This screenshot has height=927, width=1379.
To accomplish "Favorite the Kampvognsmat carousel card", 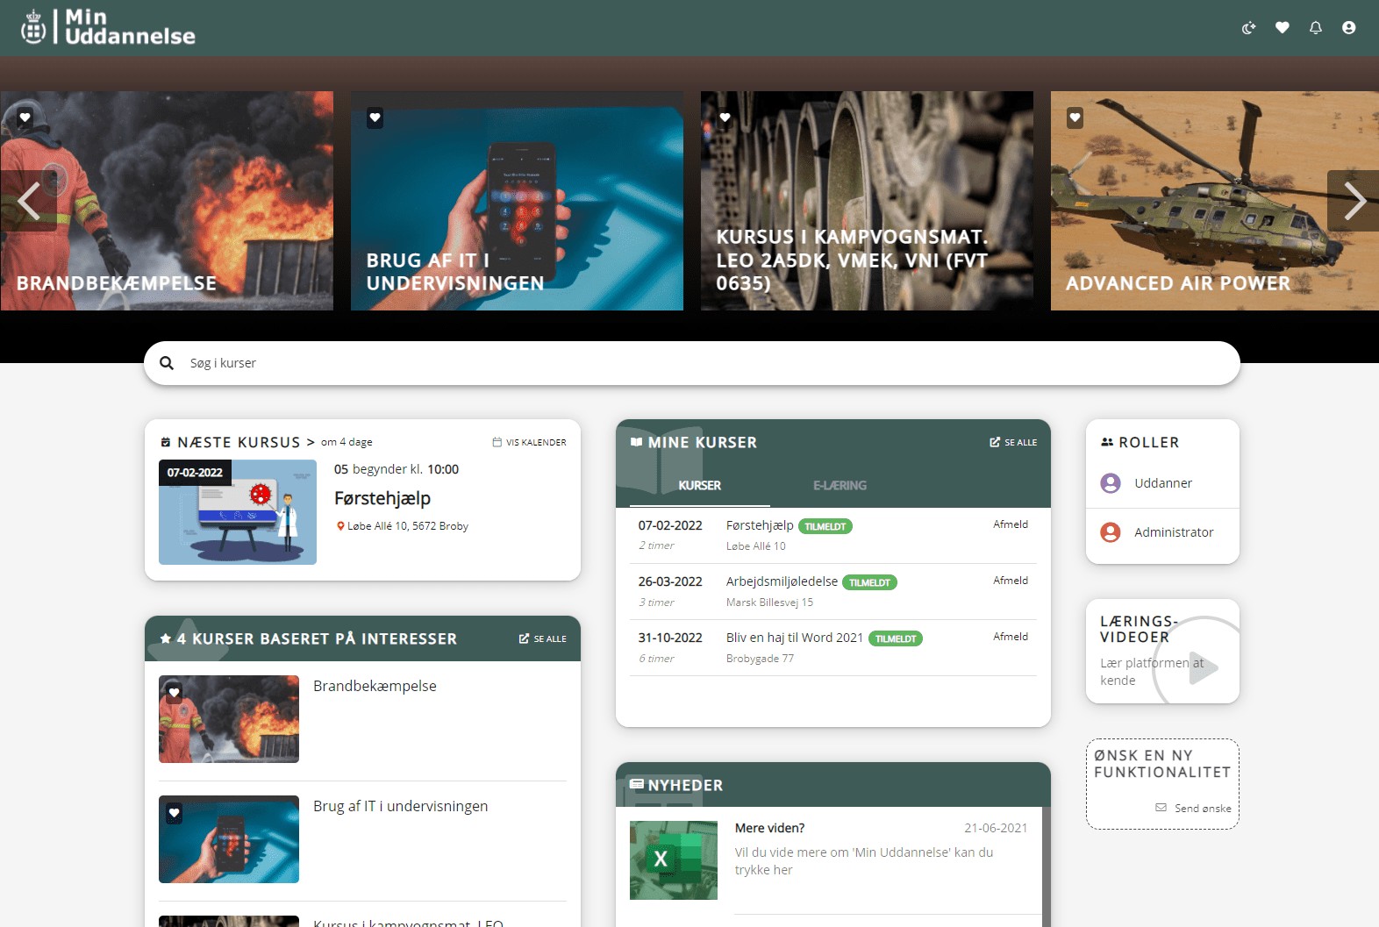I will click(x=725, y=118).
